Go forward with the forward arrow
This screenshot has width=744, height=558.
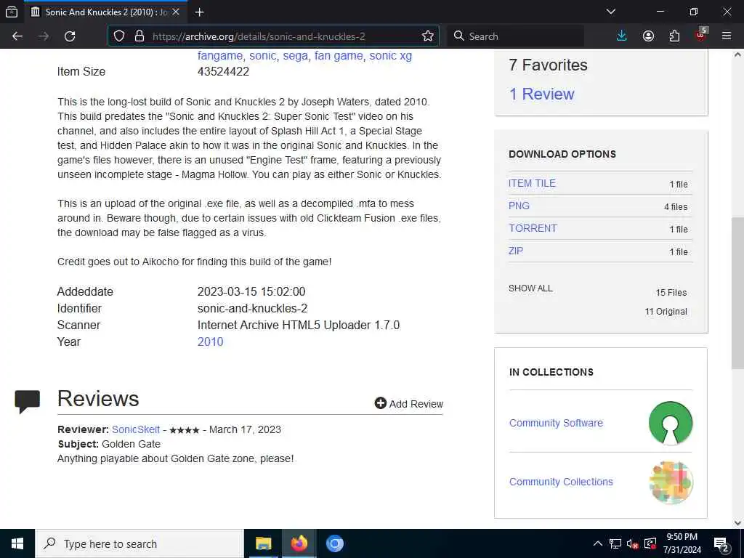(x=44, y=36)
